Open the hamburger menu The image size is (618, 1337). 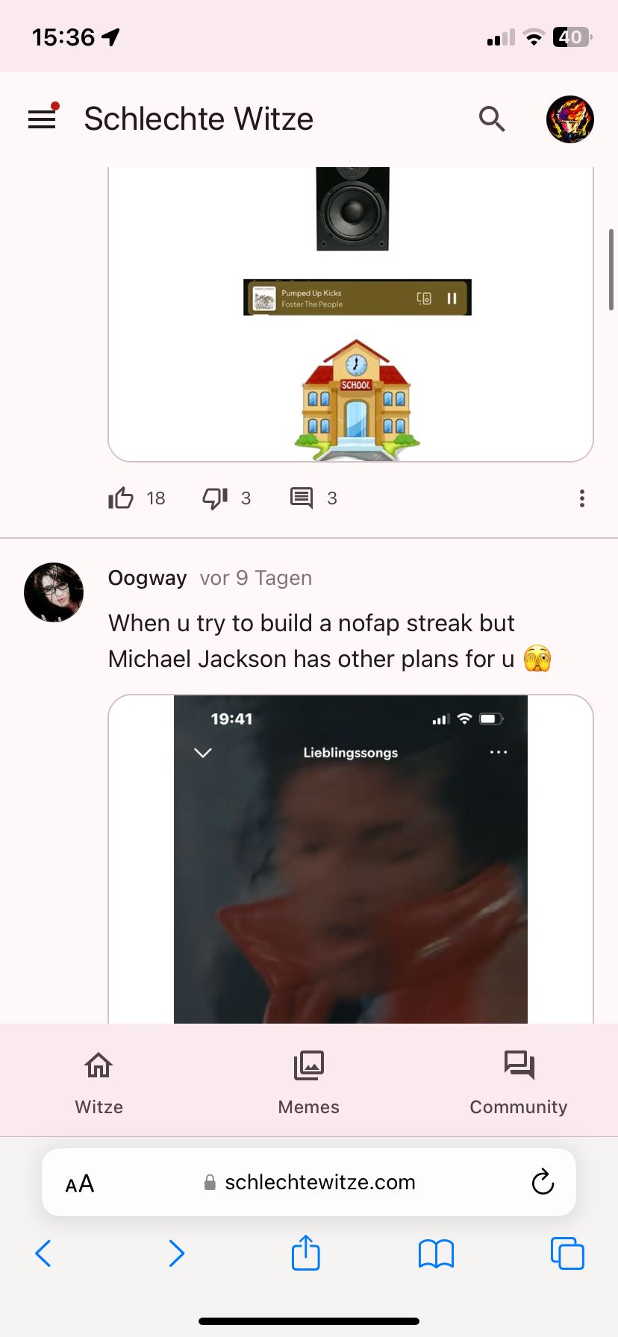(x=42, y=119)
